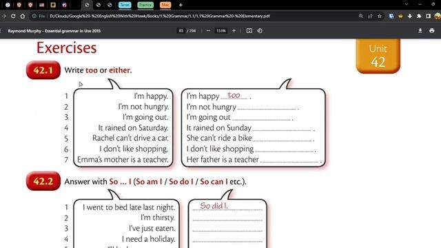Click "I went to bed late last night."
441x248 pixels.
(129, 207)
